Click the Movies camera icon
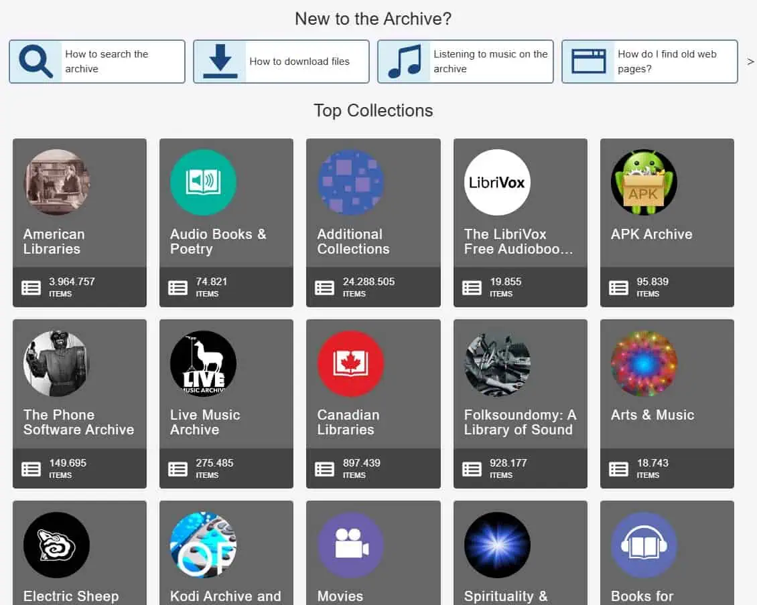 point(350,545)
